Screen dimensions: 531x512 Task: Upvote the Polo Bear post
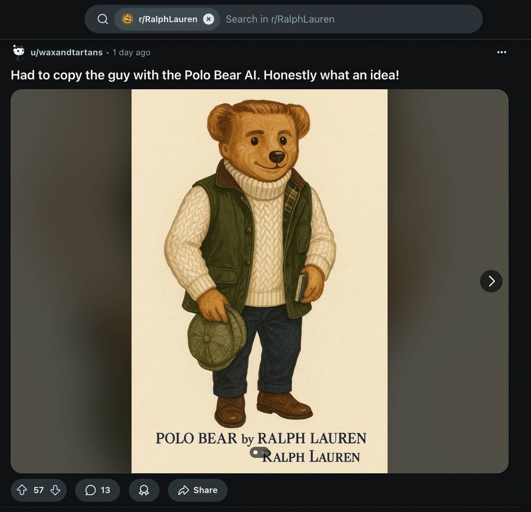click(x=22, y=490)
